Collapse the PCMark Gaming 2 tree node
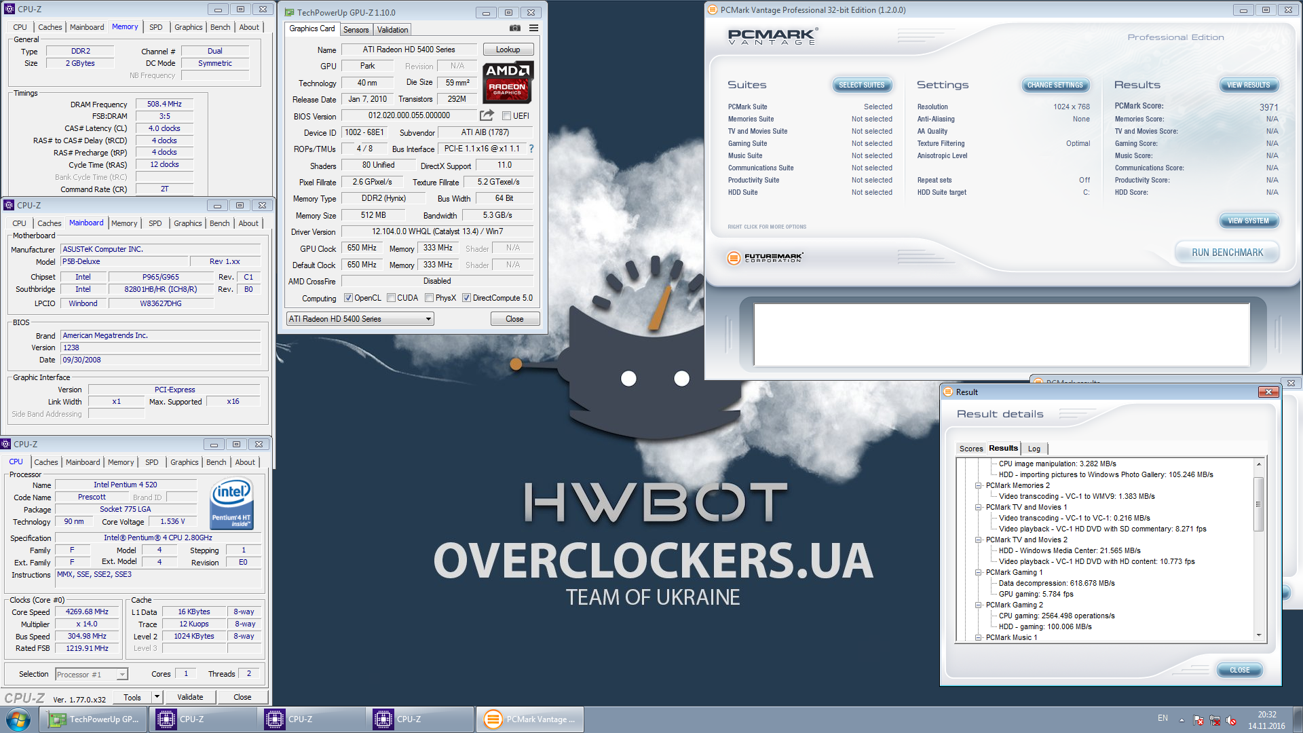The height and width of the screenshot is (733, 1303). coord(978,605)
